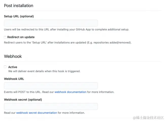Focus the Webhook URL text box
Screen dimensions: 165x121
coord(51,86)
